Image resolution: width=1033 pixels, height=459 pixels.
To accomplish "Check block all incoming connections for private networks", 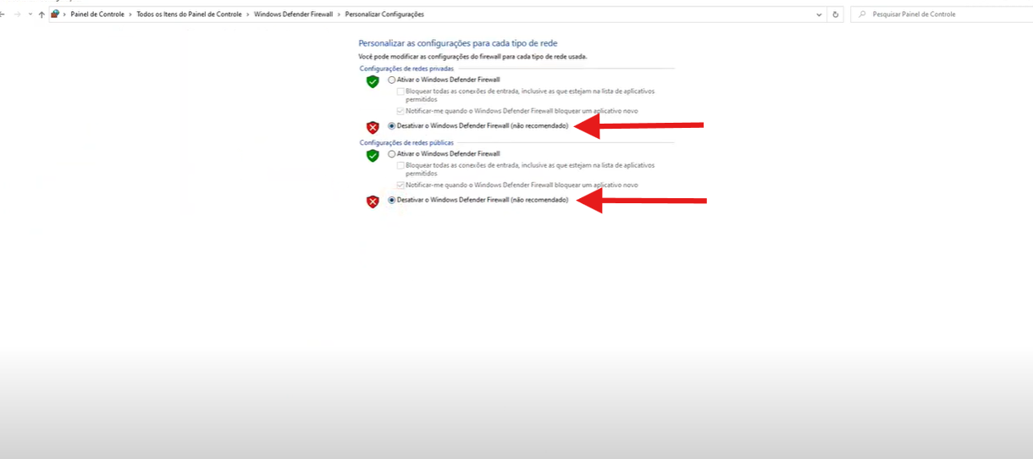I will click(400, 91).
